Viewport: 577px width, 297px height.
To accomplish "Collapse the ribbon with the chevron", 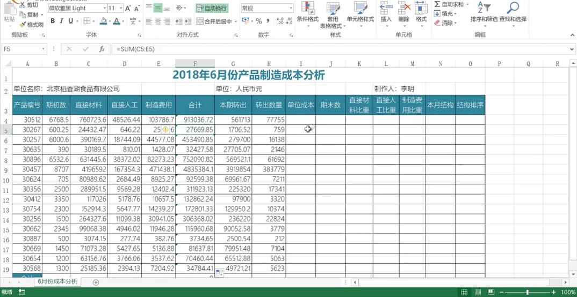I will [x=573, y=34].
